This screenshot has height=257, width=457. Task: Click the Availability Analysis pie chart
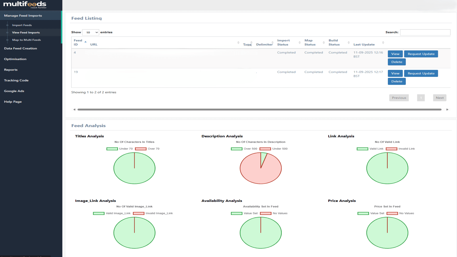261,233
